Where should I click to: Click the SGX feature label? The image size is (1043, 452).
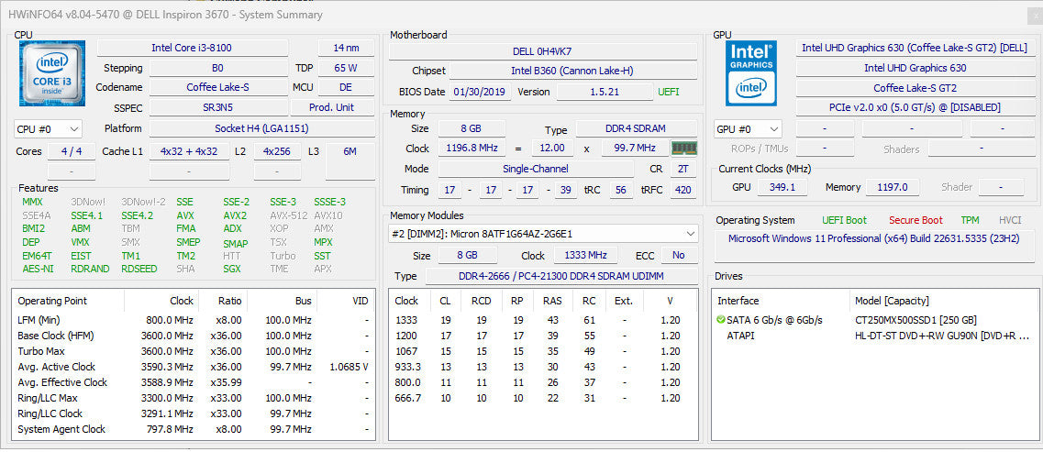click(233, 270)
